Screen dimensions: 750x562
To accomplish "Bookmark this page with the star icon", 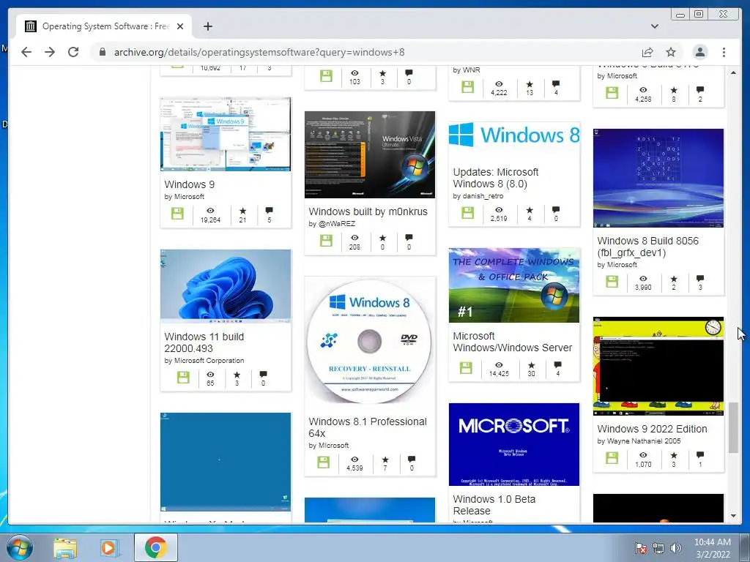I will [671, 52].
